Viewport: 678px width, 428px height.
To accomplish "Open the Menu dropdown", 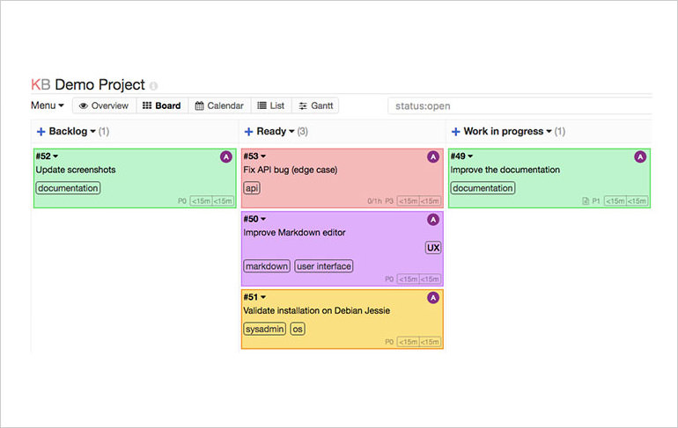I will 48,105.
